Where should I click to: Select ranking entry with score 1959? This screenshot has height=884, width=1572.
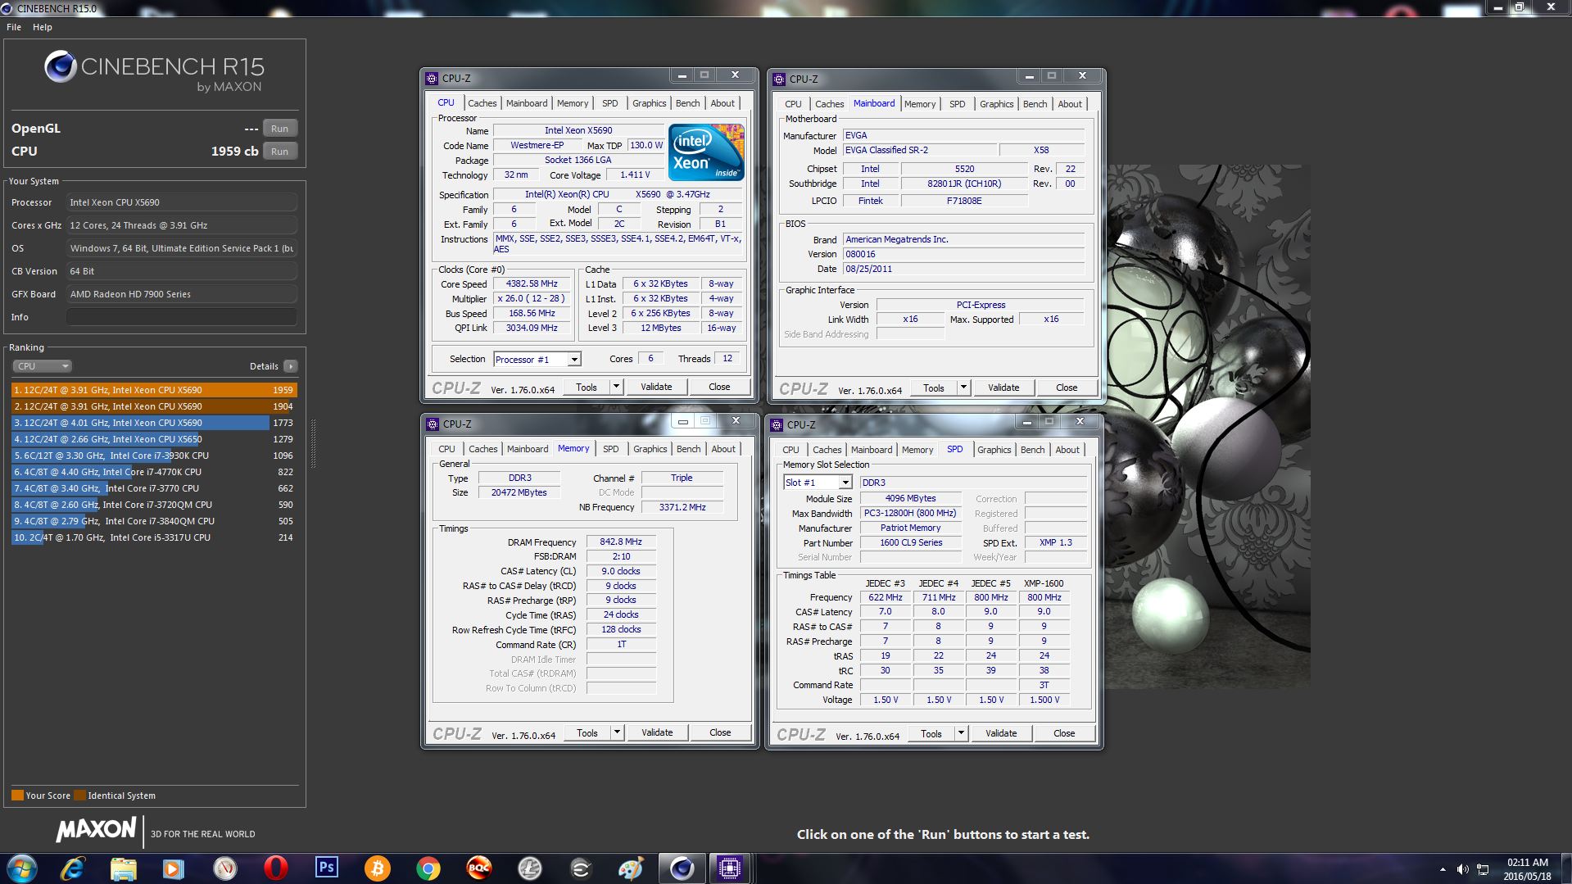(154, 390)
